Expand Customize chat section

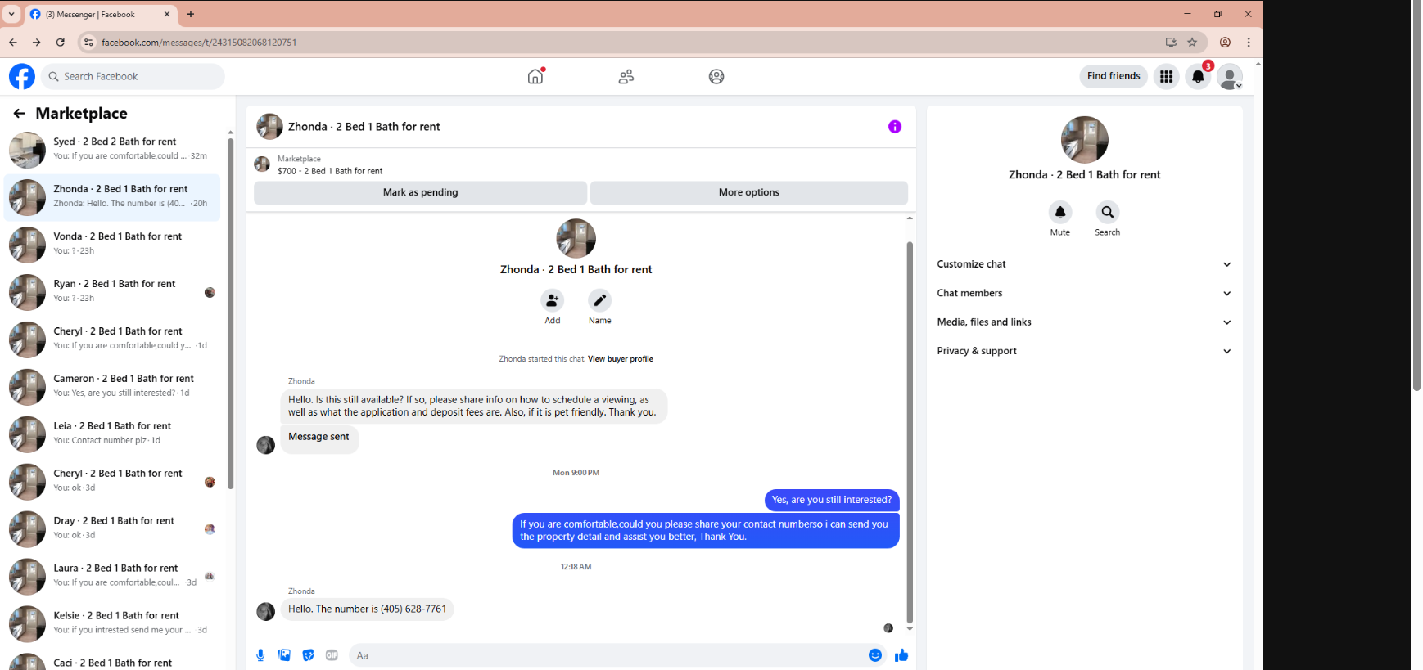coord(1084,264)
